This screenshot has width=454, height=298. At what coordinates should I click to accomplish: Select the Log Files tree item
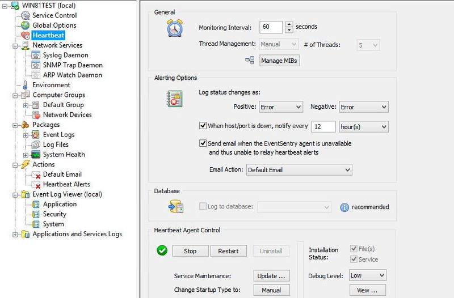tap(56, 144)
